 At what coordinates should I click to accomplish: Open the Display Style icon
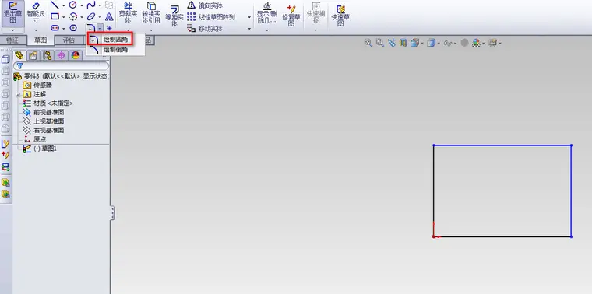(x=431, y=43)
